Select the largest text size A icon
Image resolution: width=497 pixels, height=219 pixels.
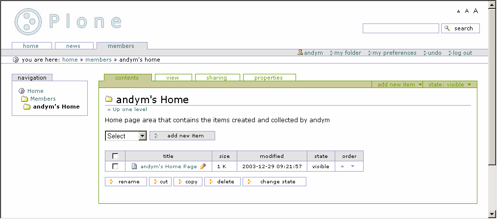point(475,11)
